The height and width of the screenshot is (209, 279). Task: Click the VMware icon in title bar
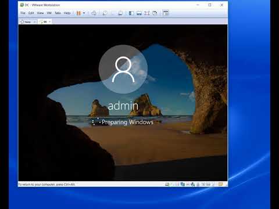[x=22, y=5]
